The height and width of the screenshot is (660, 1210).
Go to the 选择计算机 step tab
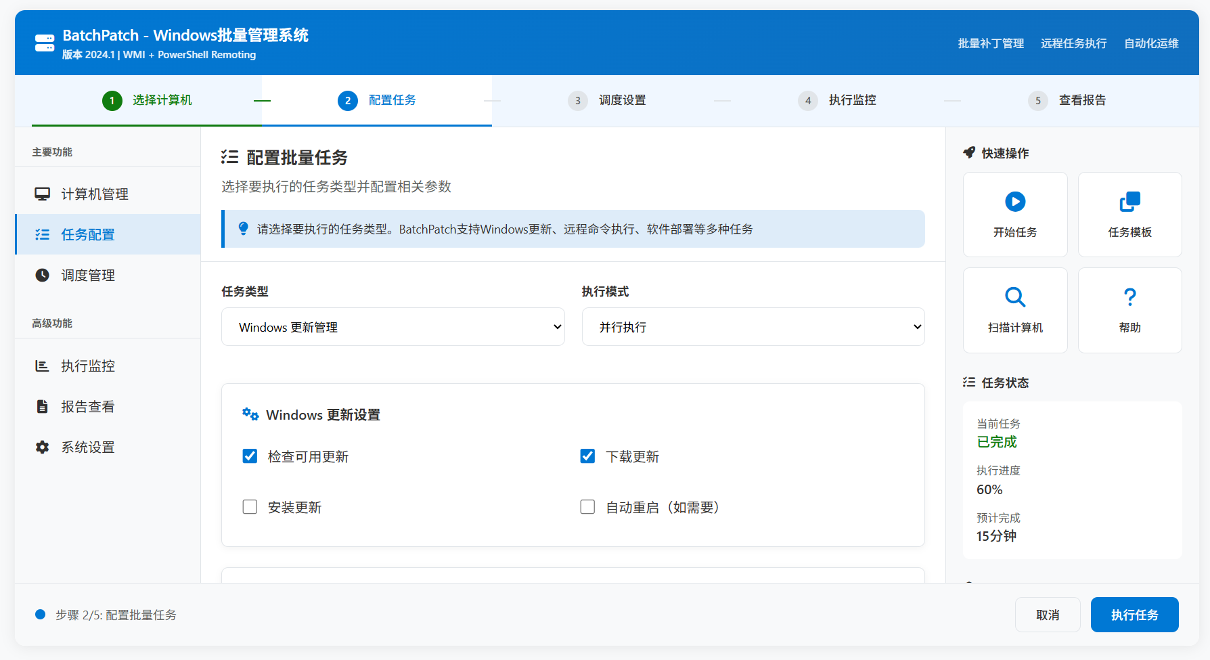coord(147,101)
